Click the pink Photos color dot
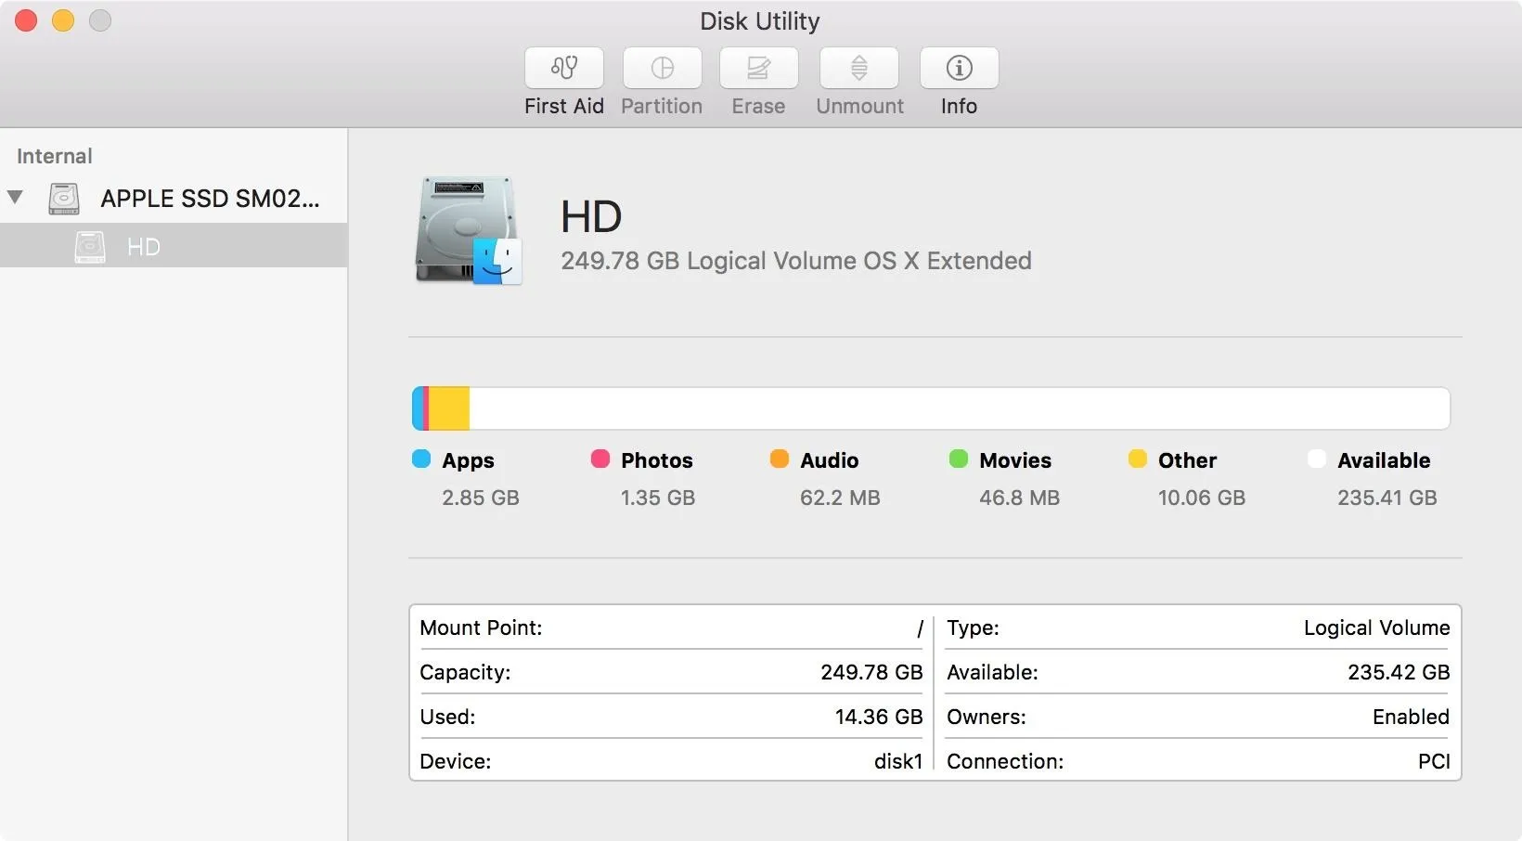Screen dimensions: 1522x841 (600, 459)
